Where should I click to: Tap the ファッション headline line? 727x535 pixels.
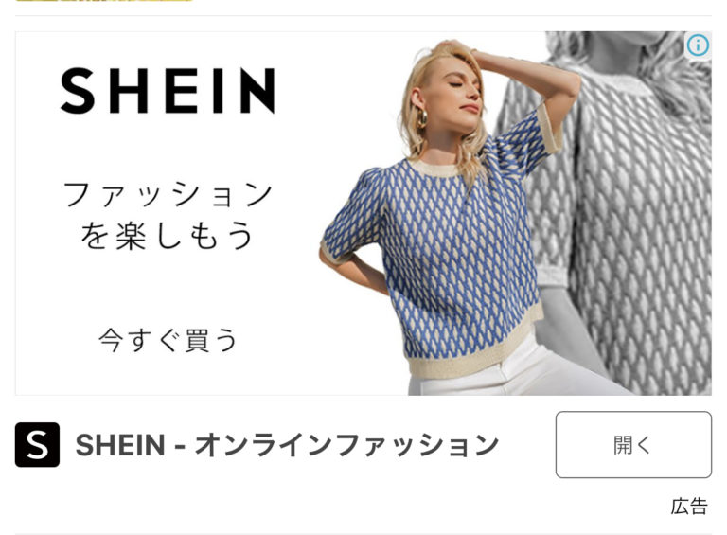pyautogui.click(x=168, y=194)
